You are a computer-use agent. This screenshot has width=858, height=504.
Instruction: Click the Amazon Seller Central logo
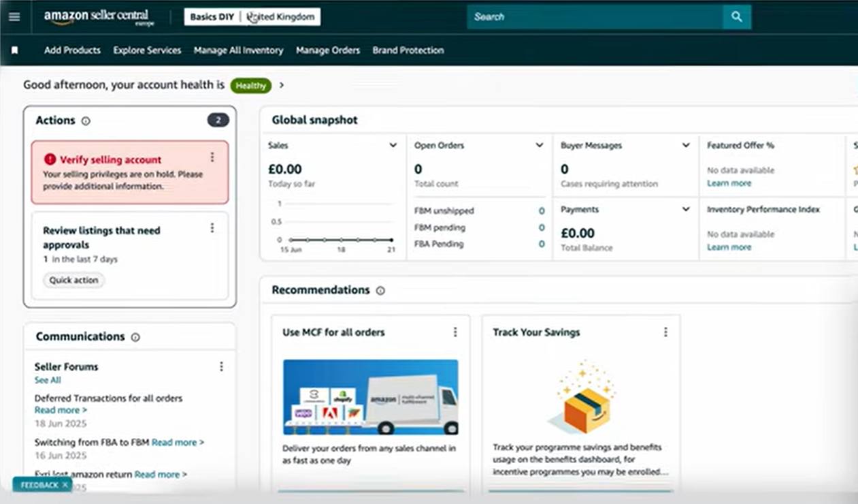click(99, 17)
